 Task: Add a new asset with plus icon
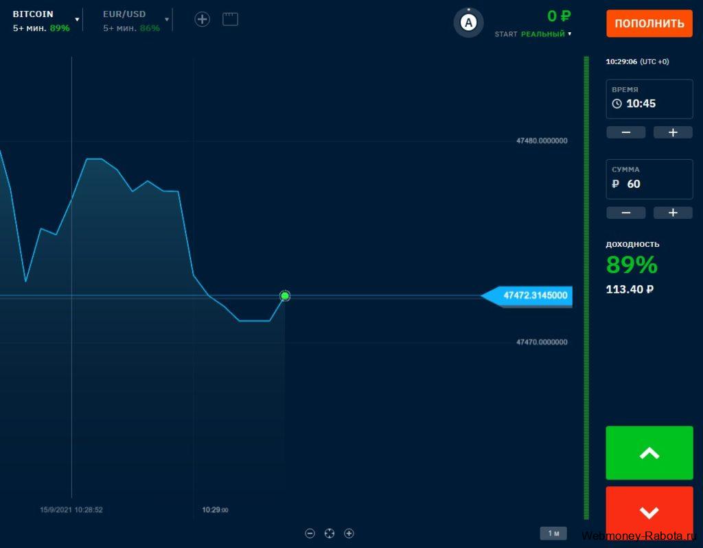pyautogui.click(x=203, y=19)
